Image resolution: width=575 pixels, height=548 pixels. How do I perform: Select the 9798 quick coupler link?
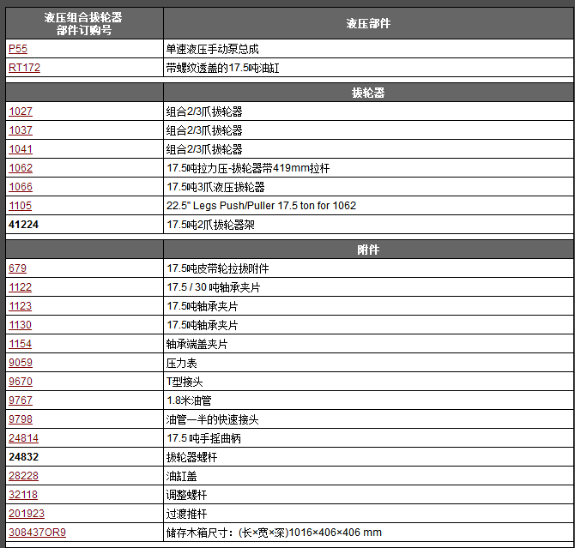click(21, 419)
